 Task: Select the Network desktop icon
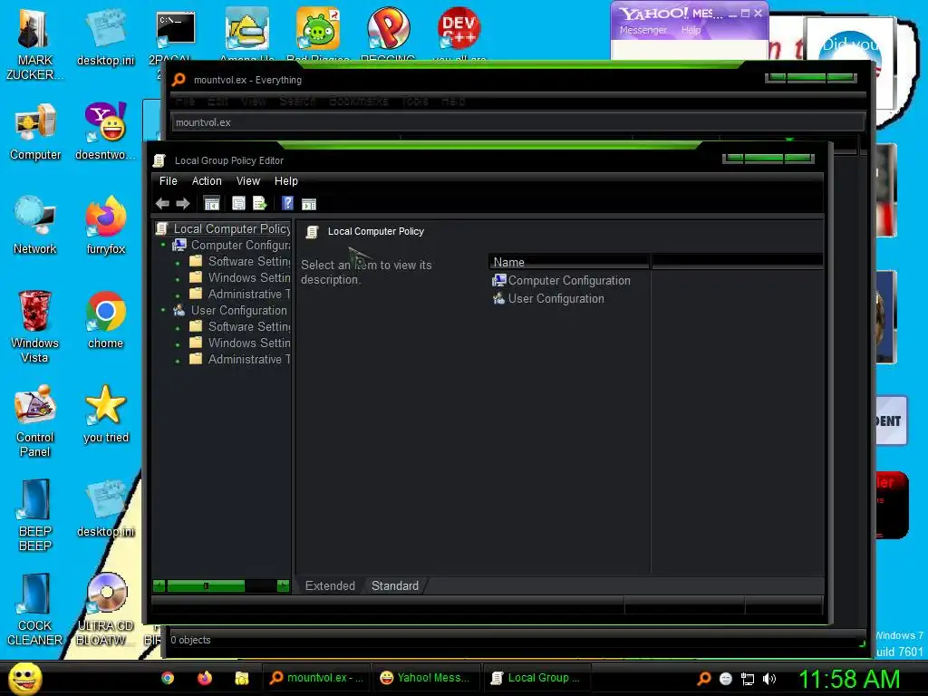click(x=35, y=226)
